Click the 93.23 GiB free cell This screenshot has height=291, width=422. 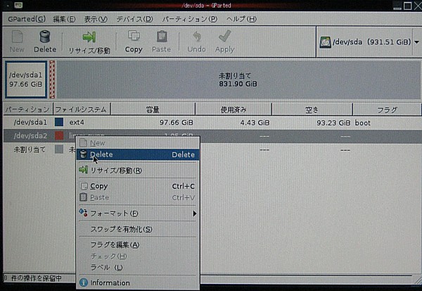(x=333, y=123)
